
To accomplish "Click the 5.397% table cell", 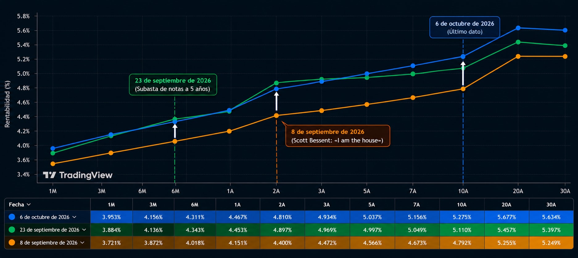I will (x=551, y=230).
